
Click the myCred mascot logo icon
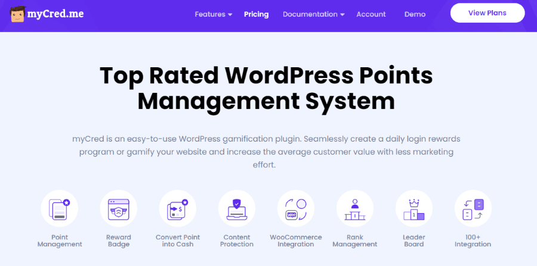[x=17, y=14]
